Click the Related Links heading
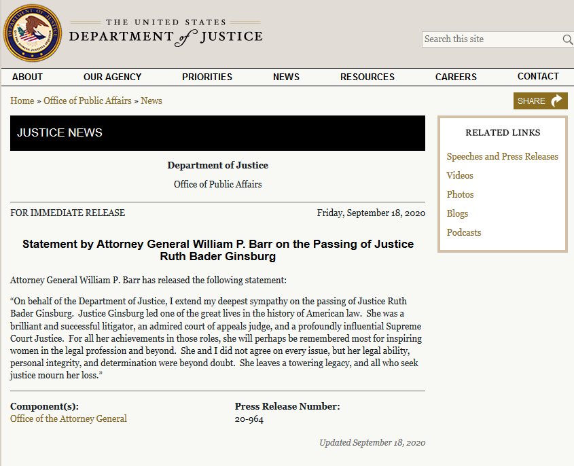The width and height of the screenshot is (574, 466). click(503, 132)
